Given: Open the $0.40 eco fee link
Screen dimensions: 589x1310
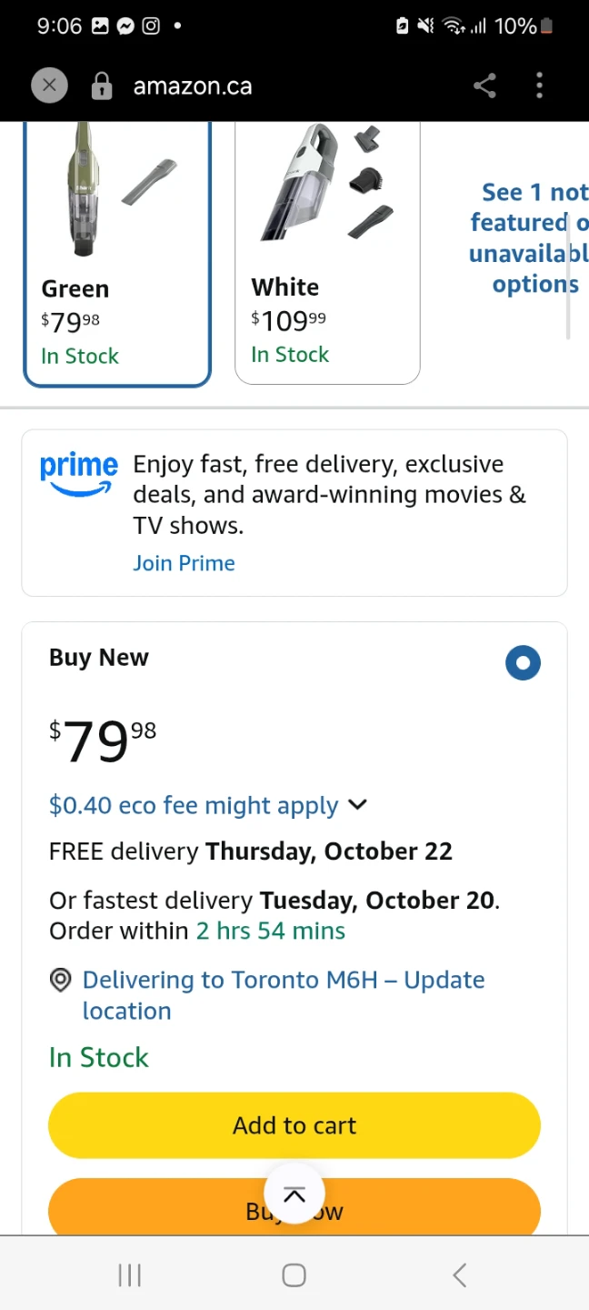Looking at the screenshot, I should (x=194, y=805).
